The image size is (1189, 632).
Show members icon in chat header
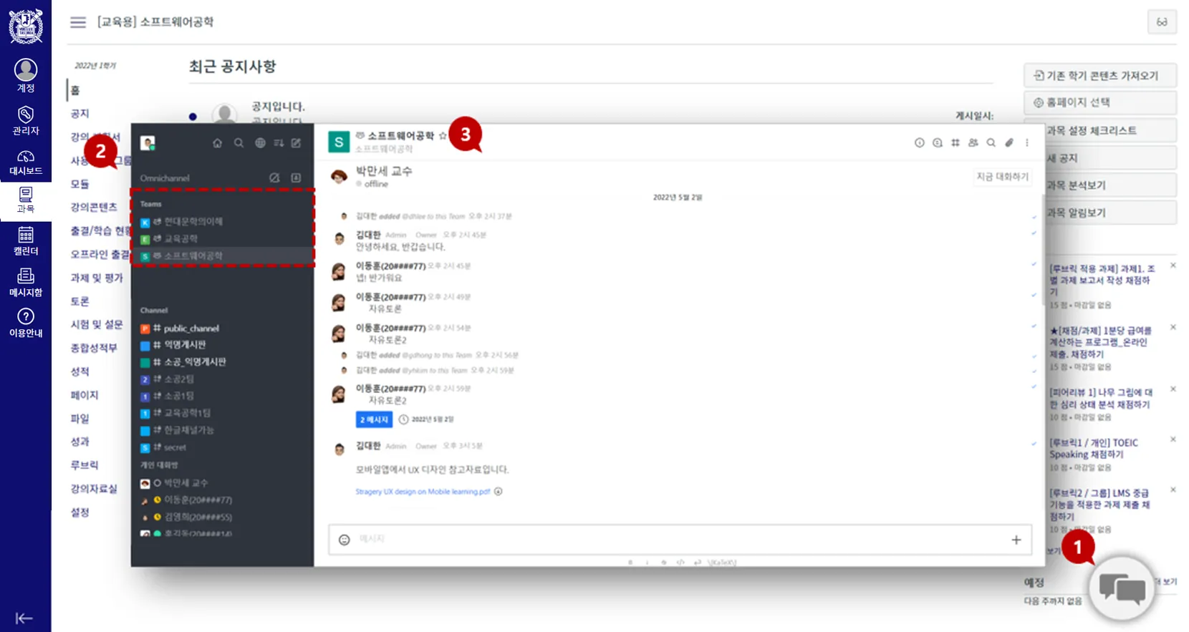[973, 142]
